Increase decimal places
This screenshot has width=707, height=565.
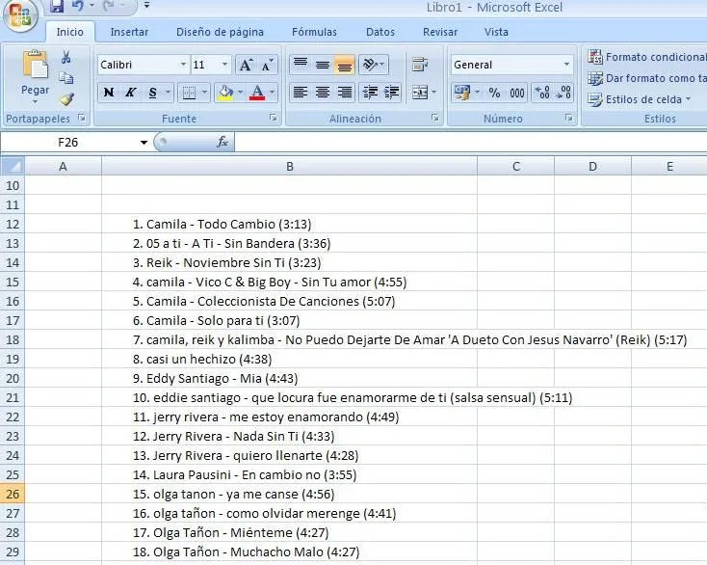click(542, 93)
